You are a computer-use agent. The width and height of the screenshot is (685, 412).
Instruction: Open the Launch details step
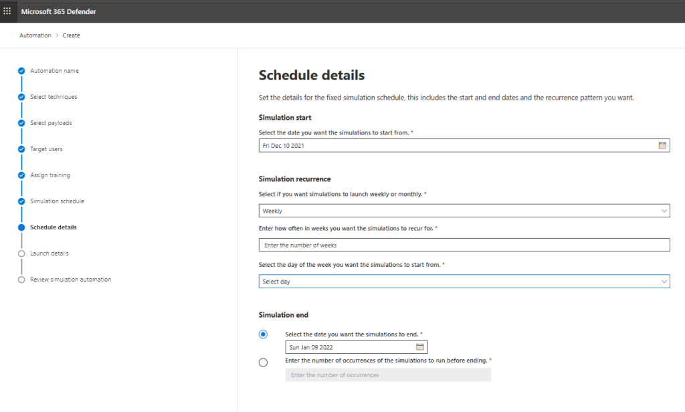click(49, 253)
